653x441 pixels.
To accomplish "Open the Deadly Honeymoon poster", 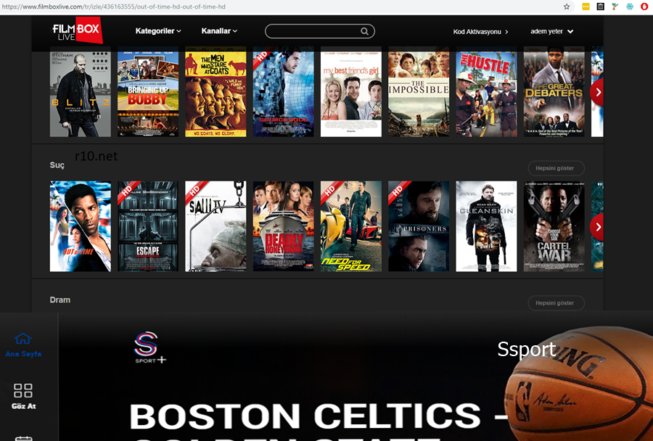I will (x=283, y=226).
